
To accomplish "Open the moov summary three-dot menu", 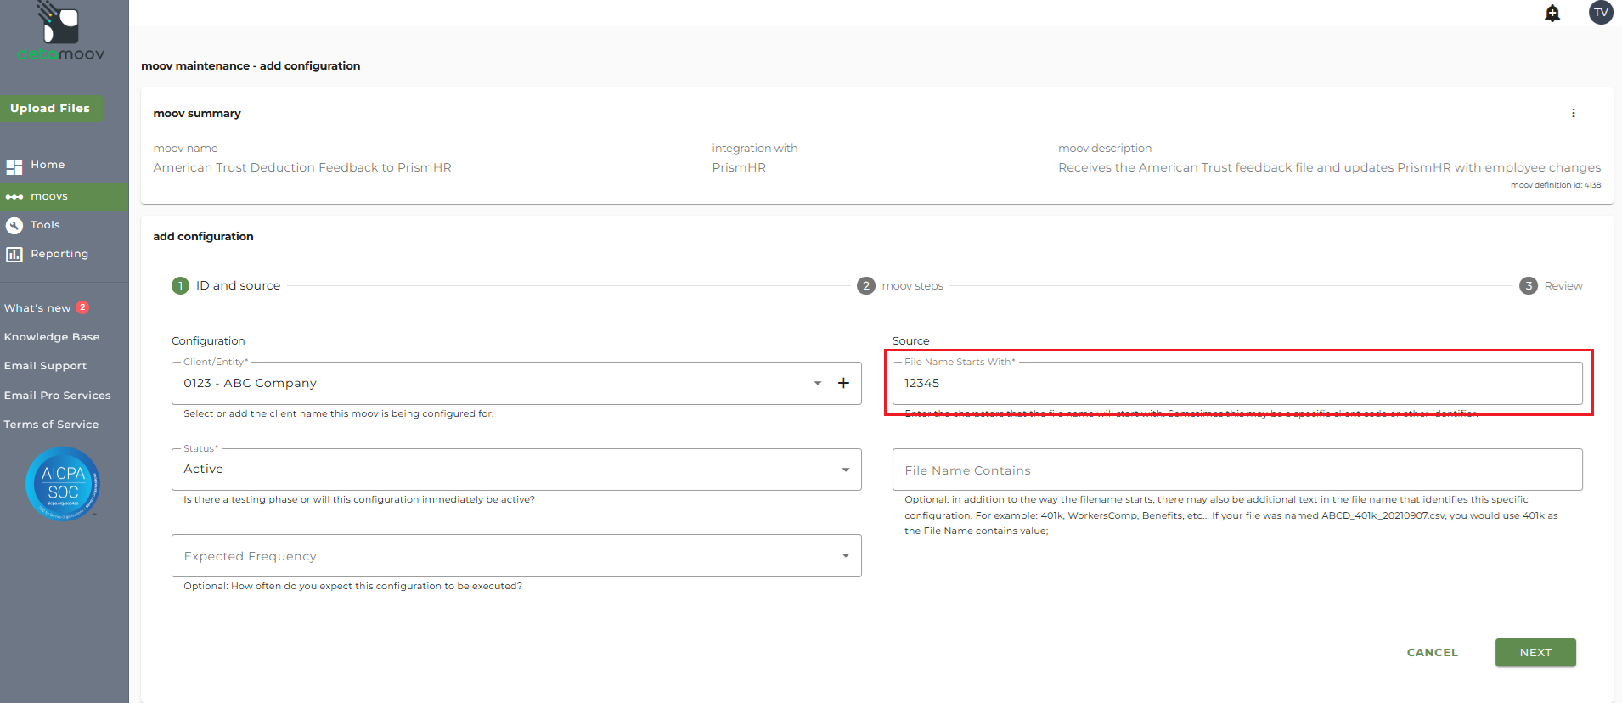I will (1573, 113).
